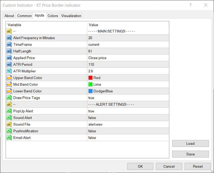Viewport: 214px width, 173px height.
Task: Click the MAIN SETTINGS value text
Action: [x=112, y=31]
